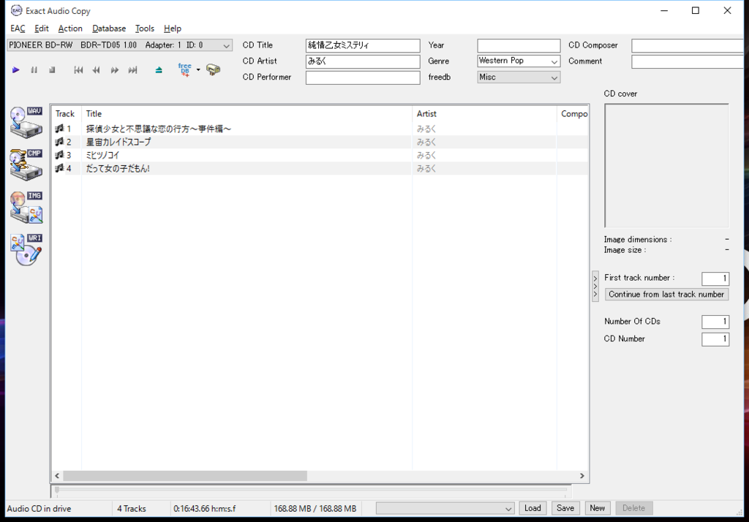Click the Artist column header
The image size is (749, 522).
[x=484, y=113]
